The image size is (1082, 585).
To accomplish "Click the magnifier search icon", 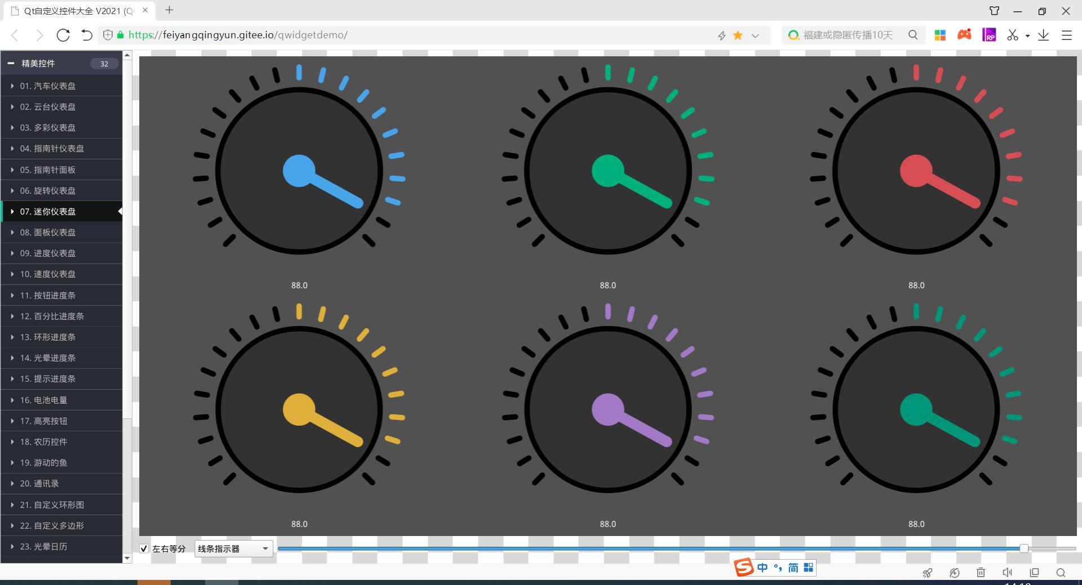I will pyautogui.click(x=913, y=35).
